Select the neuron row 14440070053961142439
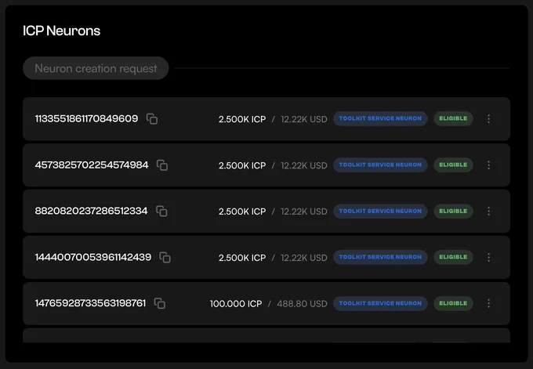This screenshot has width=533, height=369. 266,257
